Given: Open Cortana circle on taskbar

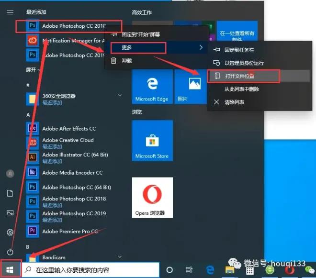Looking at the screenshot, I should (x=169, y=270).
